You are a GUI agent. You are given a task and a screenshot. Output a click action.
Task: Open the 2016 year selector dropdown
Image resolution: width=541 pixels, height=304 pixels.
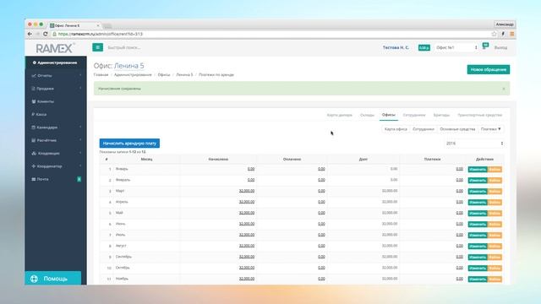(474, 144)
